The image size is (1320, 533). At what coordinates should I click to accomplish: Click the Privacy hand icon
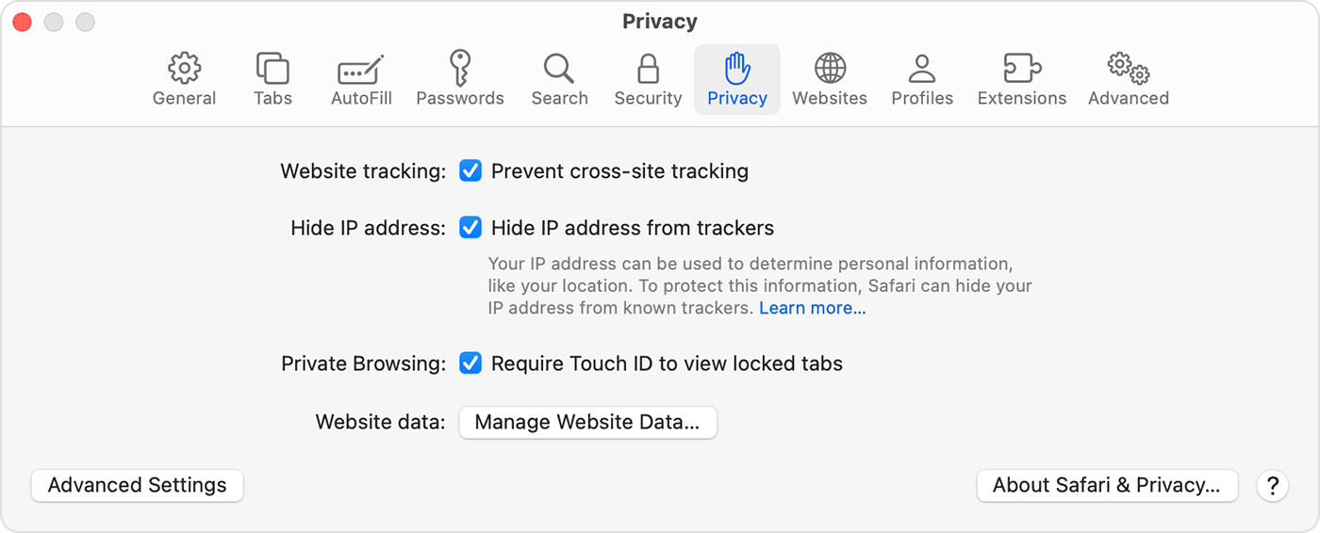(x=736, y=69)
